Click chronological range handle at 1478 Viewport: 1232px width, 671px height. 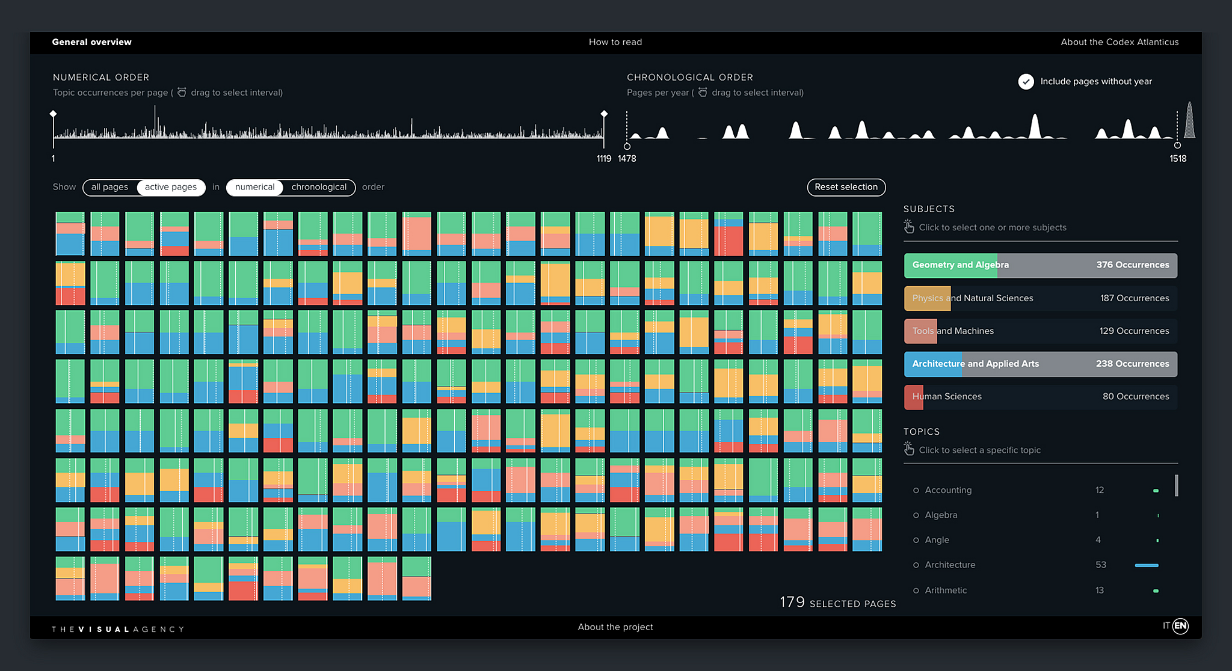pyautogui.click(x=627, y=146)
